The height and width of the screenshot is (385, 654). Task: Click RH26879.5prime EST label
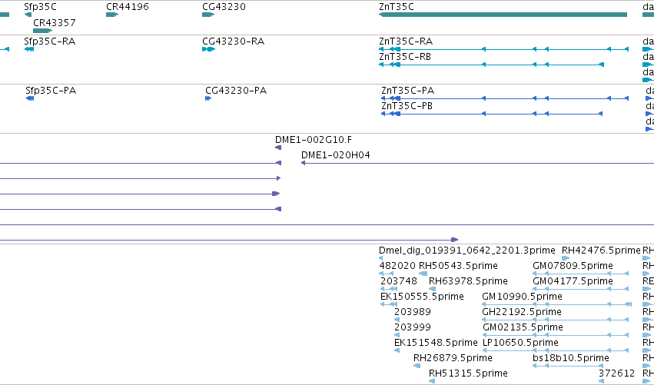coord(453,358)
